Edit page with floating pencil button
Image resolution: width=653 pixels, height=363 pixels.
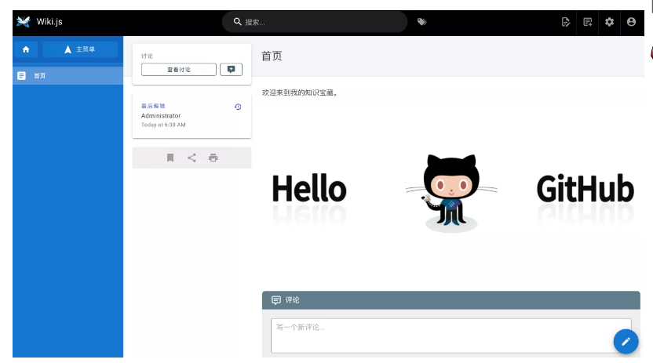pos(626,341)
